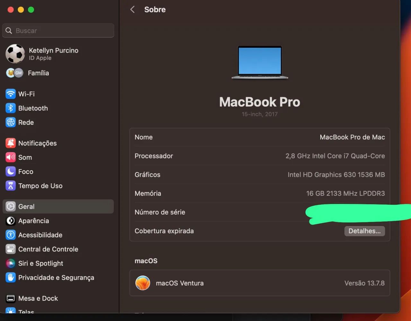Click the macOS section heading

[x=146, y=261]
